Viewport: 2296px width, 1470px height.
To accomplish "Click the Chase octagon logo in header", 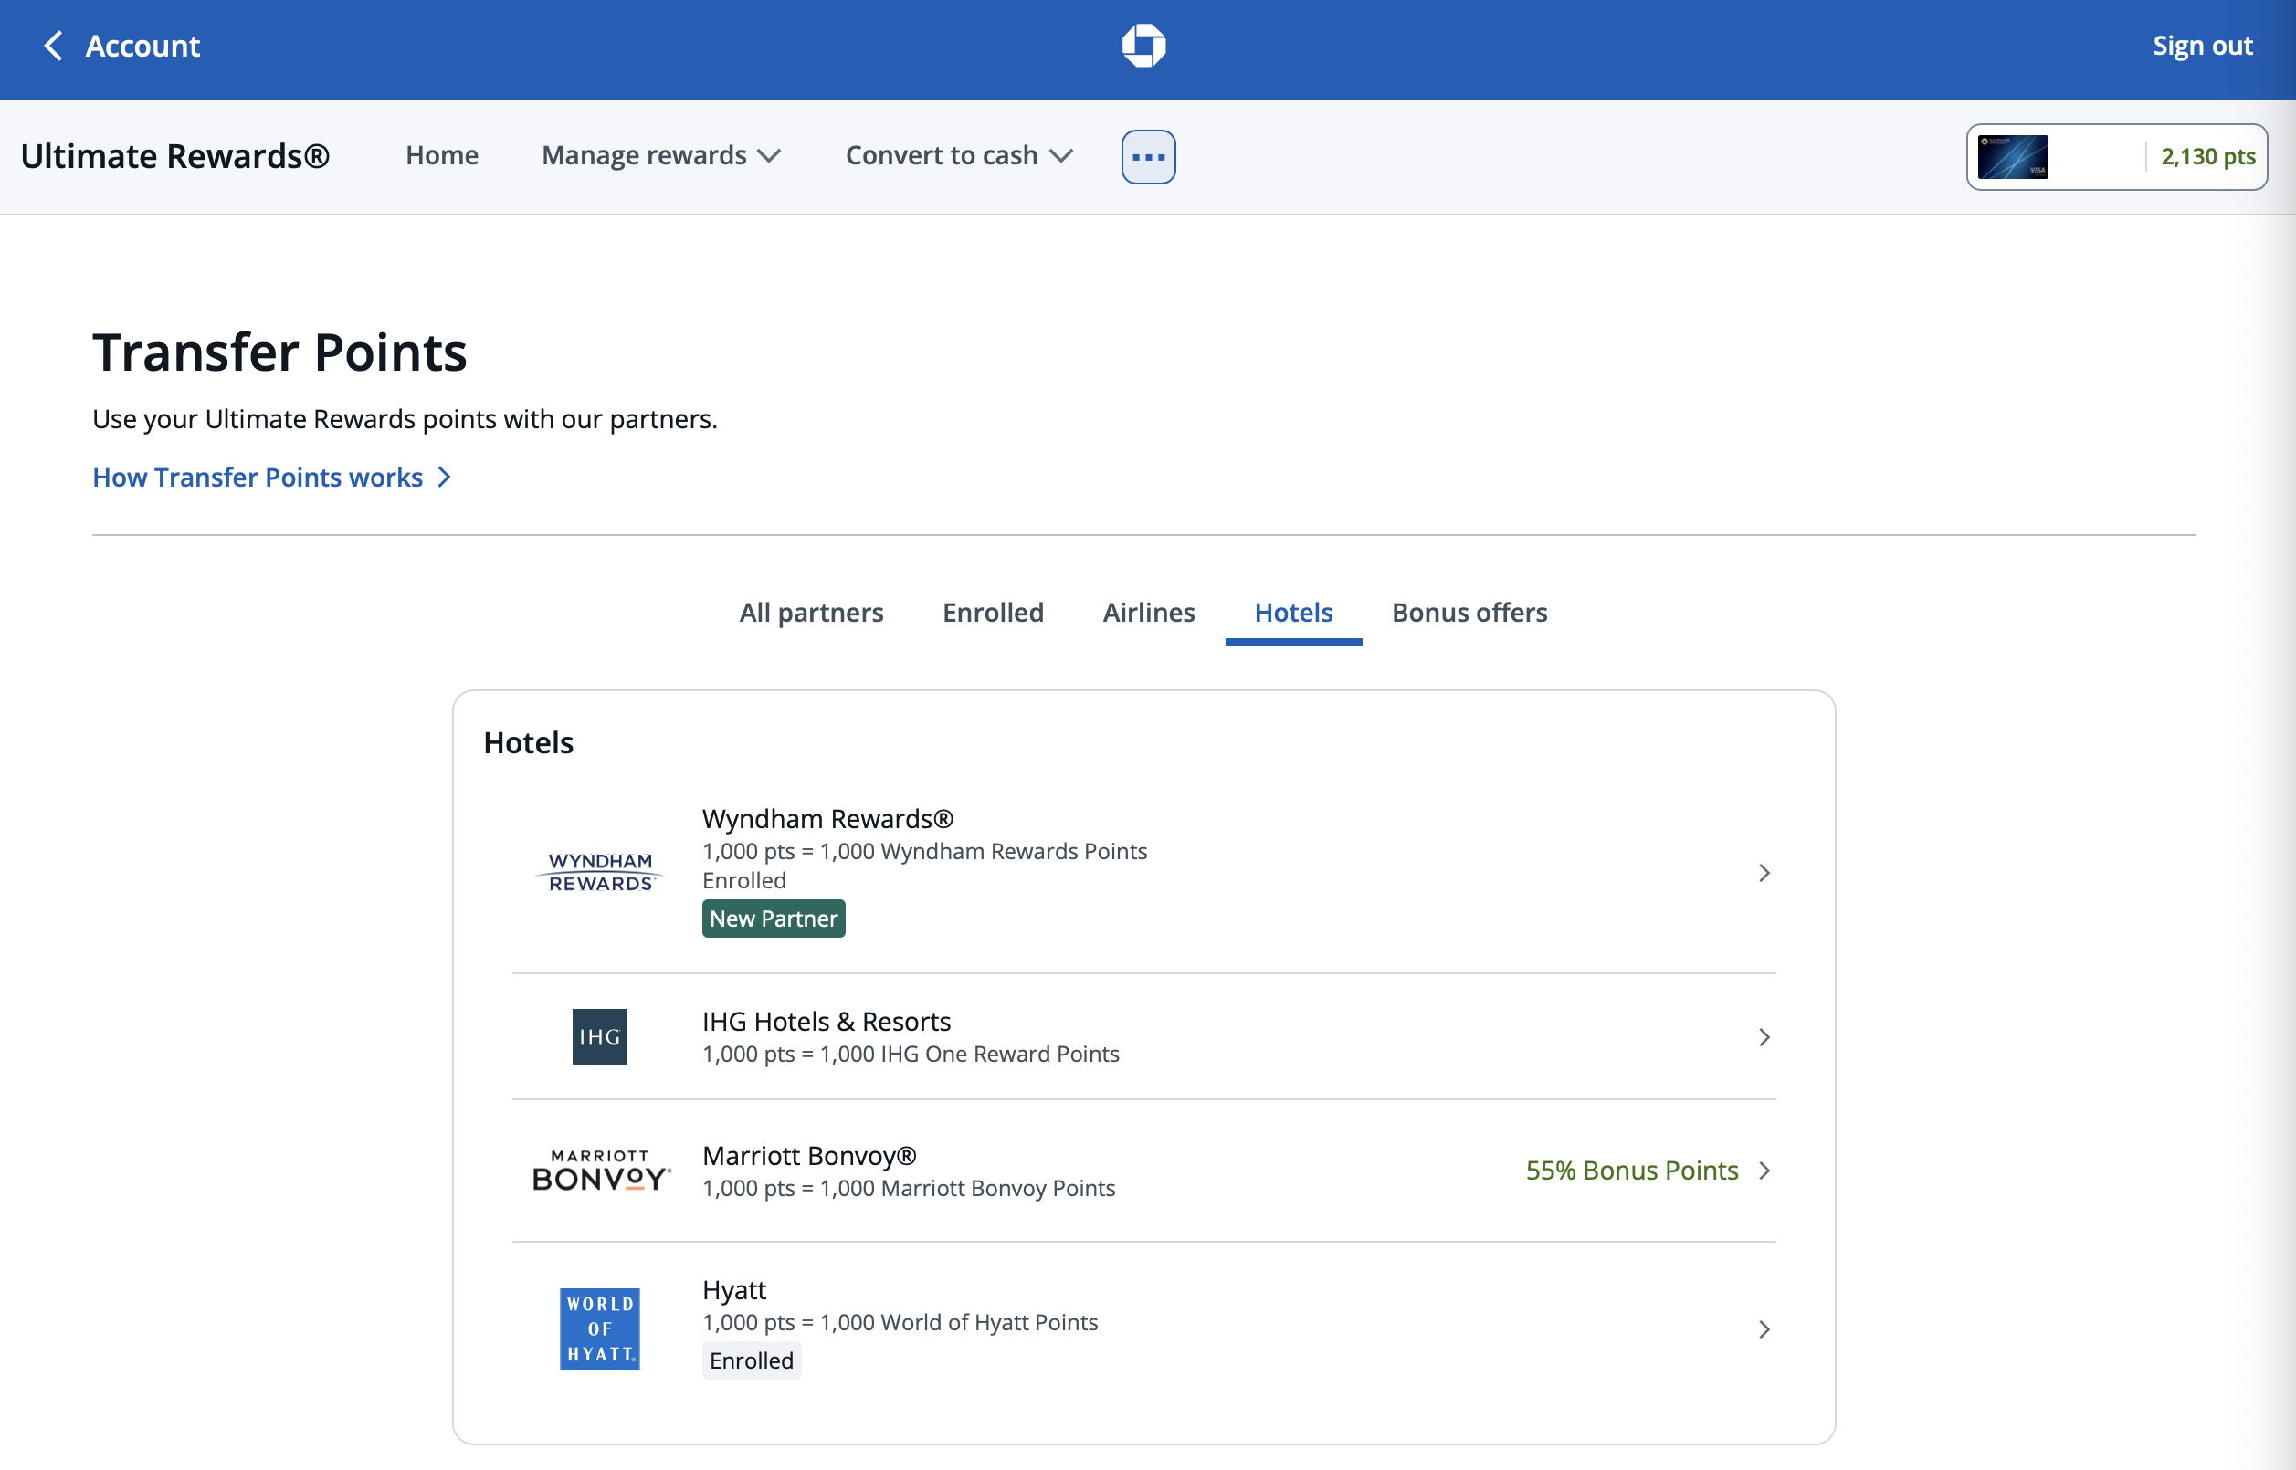I will click(1143, 46).
